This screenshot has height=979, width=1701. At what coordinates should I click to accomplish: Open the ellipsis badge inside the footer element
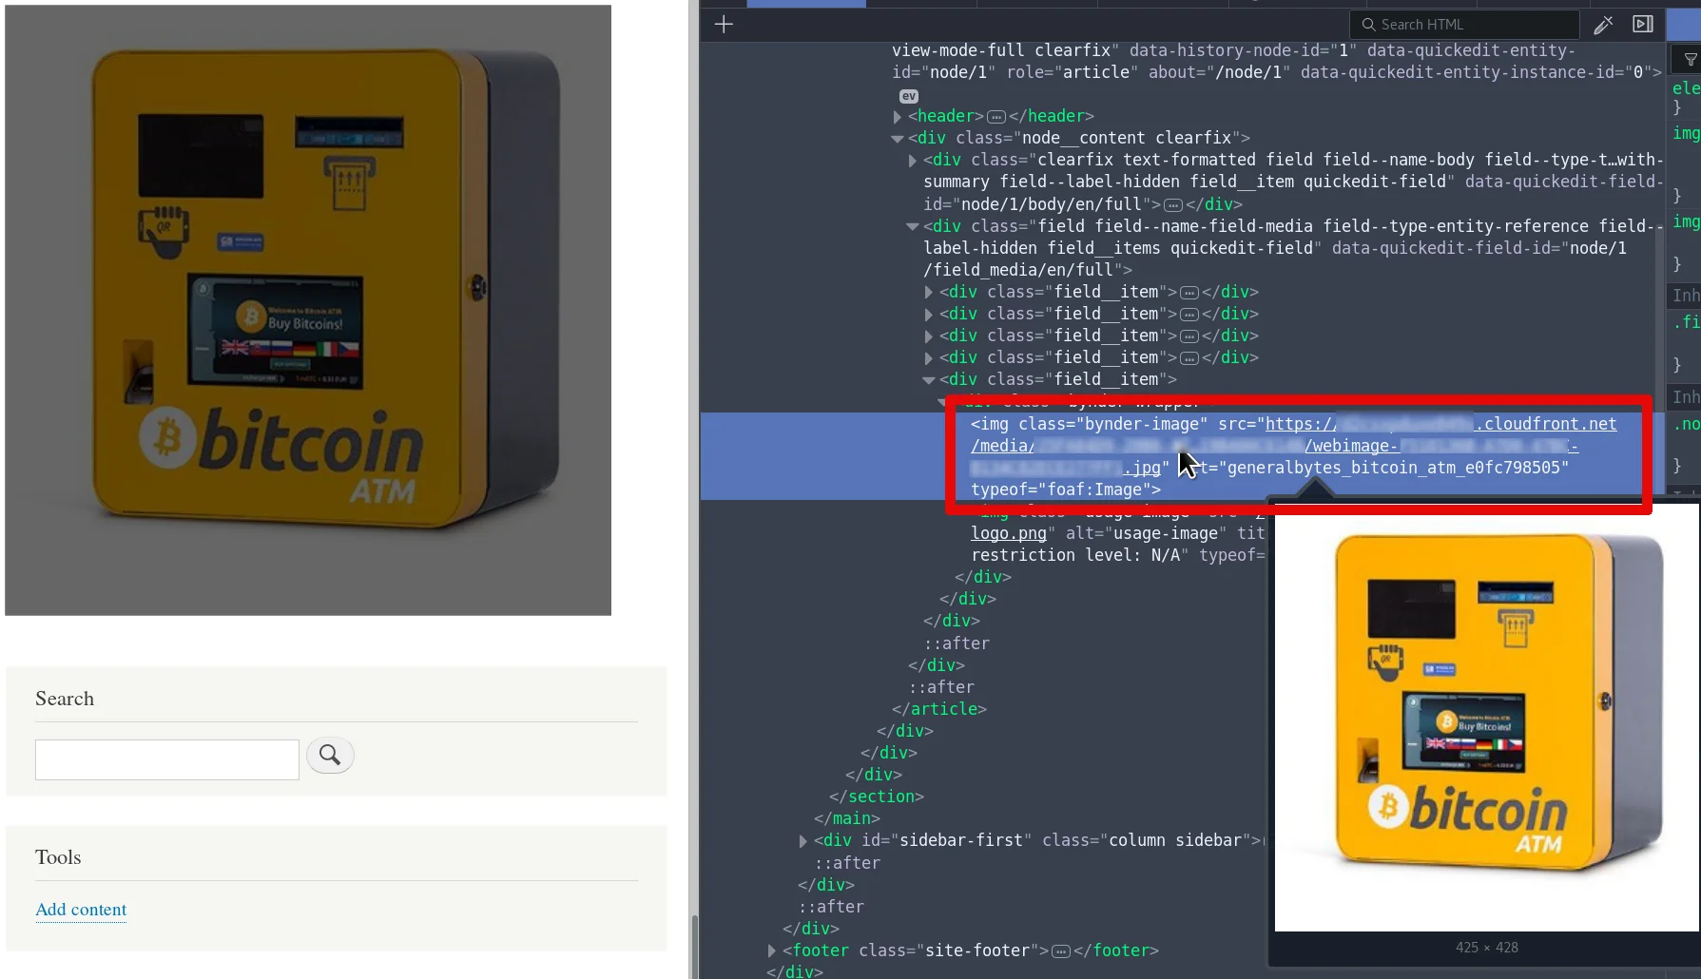point(1061,951)
